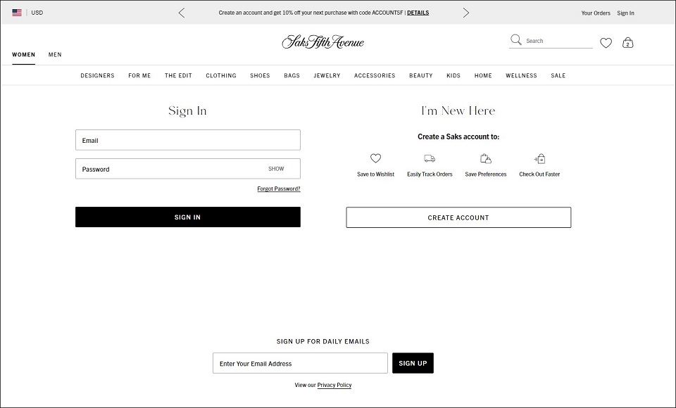This screenshot has width=676, height=408.
Task: Open the USD currency selector
Action: tap(37, 13)
